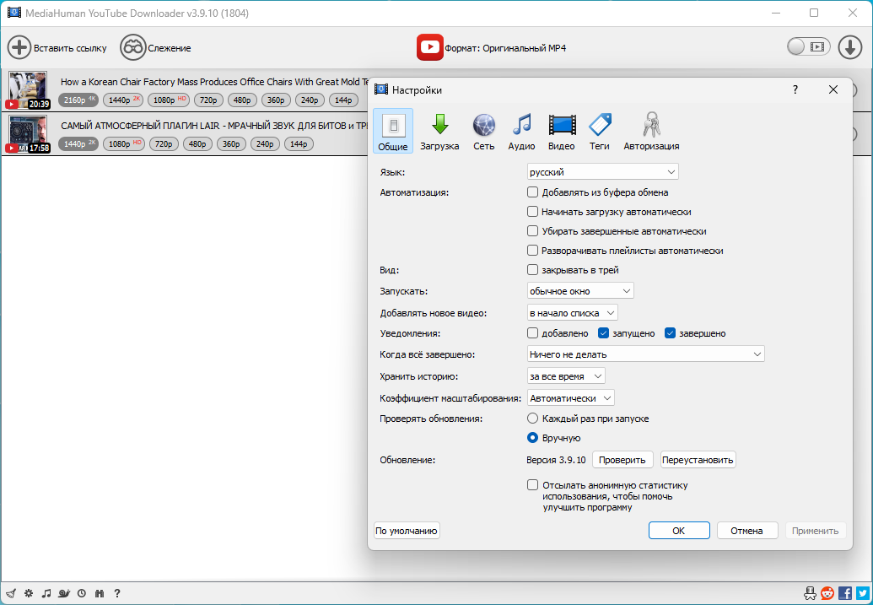This screenshot has height=605, width=873.
Task: Switch to the Аудио settings tab
Action: pos(521,130)
